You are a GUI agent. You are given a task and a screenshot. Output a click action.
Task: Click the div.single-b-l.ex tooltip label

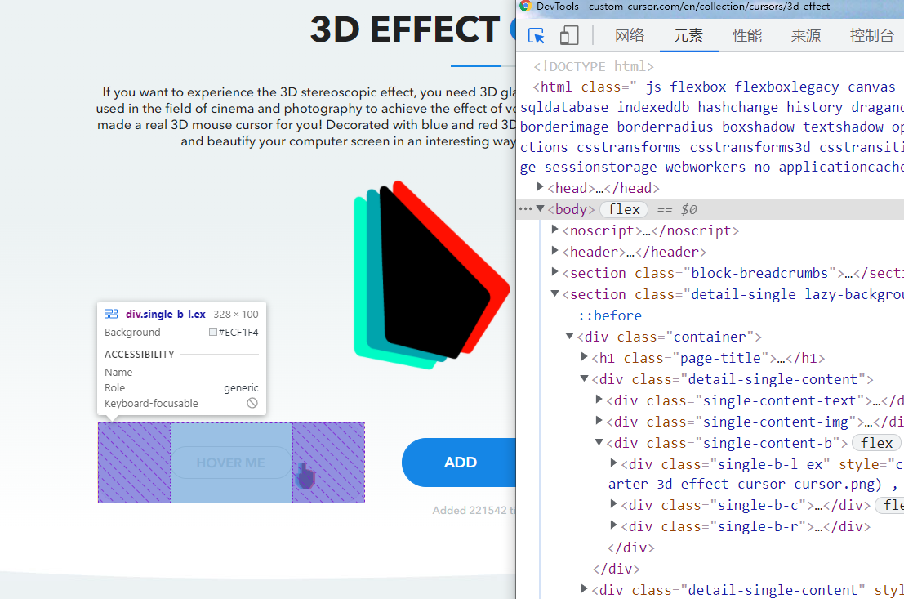point(166,315)
